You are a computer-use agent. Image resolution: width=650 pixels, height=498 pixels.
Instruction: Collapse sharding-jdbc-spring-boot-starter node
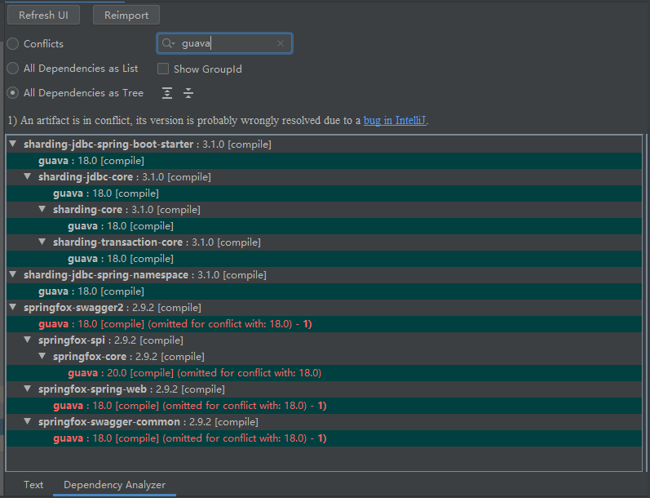[x=13, y=144]
